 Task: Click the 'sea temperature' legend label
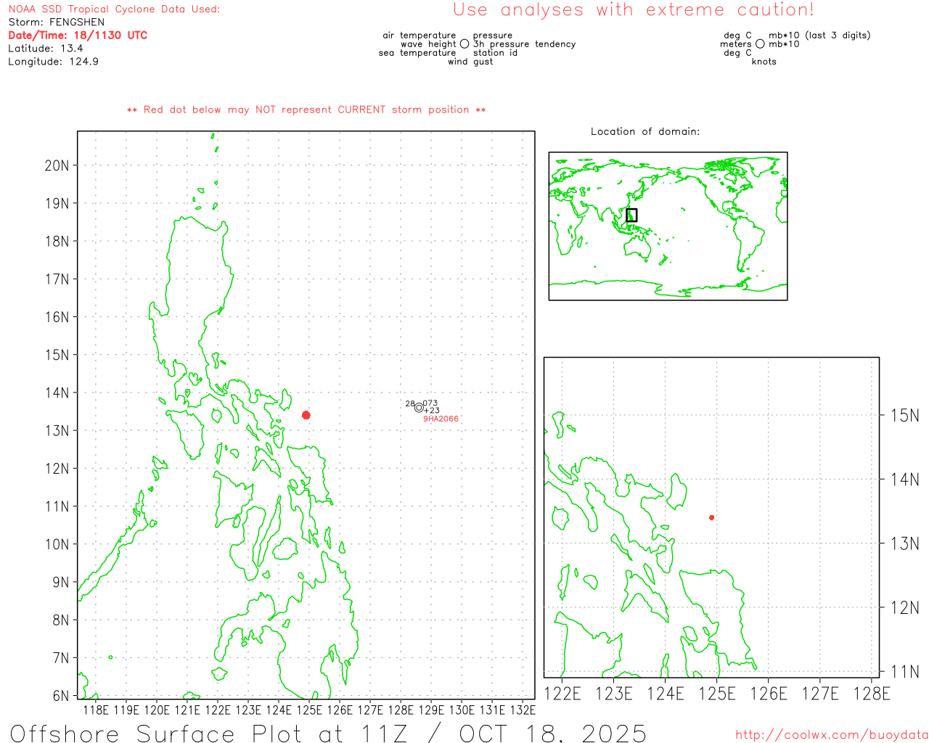pyautogui.click(x=417, y=53)
